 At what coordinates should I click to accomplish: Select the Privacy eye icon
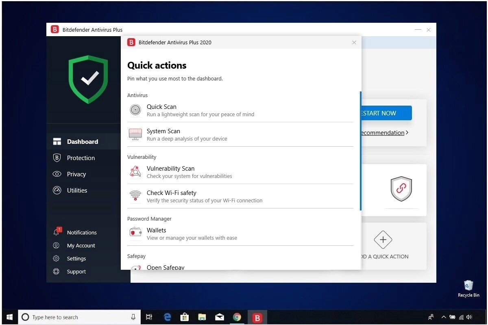(x=57, y=174)
